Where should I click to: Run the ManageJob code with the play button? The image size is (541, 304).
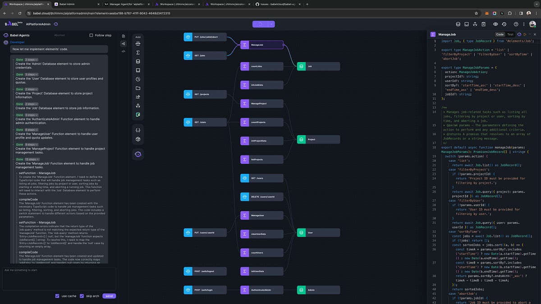pyautogui.click(x=525, y=34)
